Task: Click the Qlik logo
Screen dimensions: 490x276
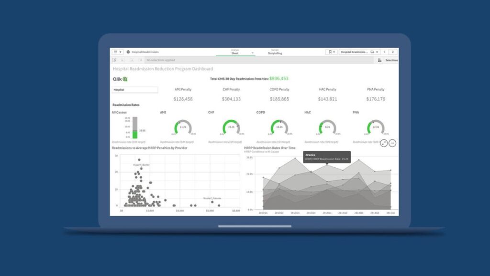Action: coord(120,79)
